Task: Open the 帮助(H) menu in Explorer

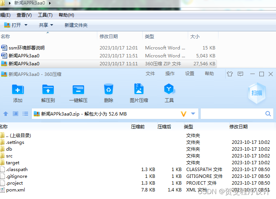Action: pos(66,15)
